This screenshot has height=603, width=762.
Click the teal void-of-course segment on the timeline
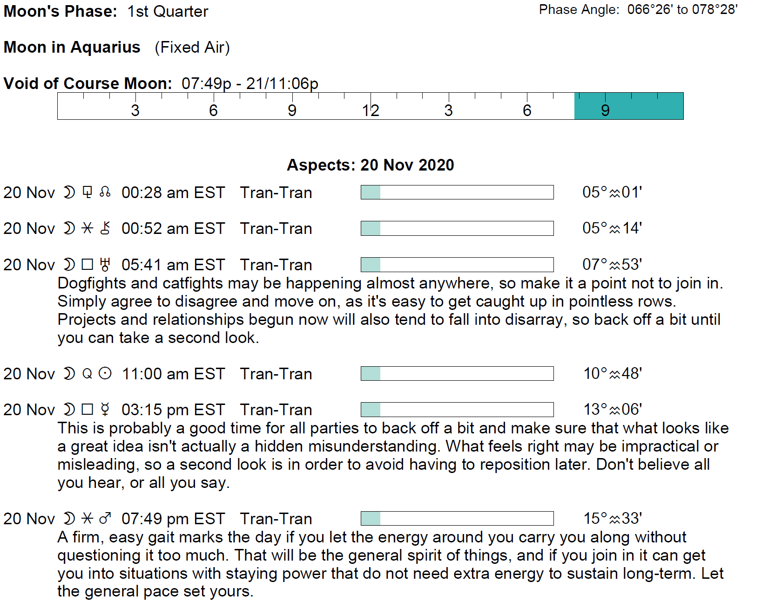coord(628,106)
